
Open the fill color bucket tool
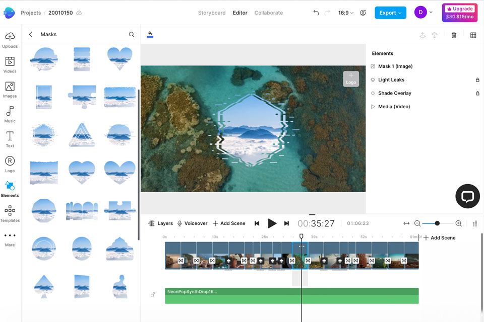coord(150,35)
